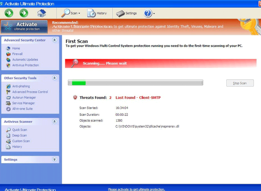Open Advanced Process Control link
Image resolution: width=261 pixels, height=191 pixels.
[30, 92]
